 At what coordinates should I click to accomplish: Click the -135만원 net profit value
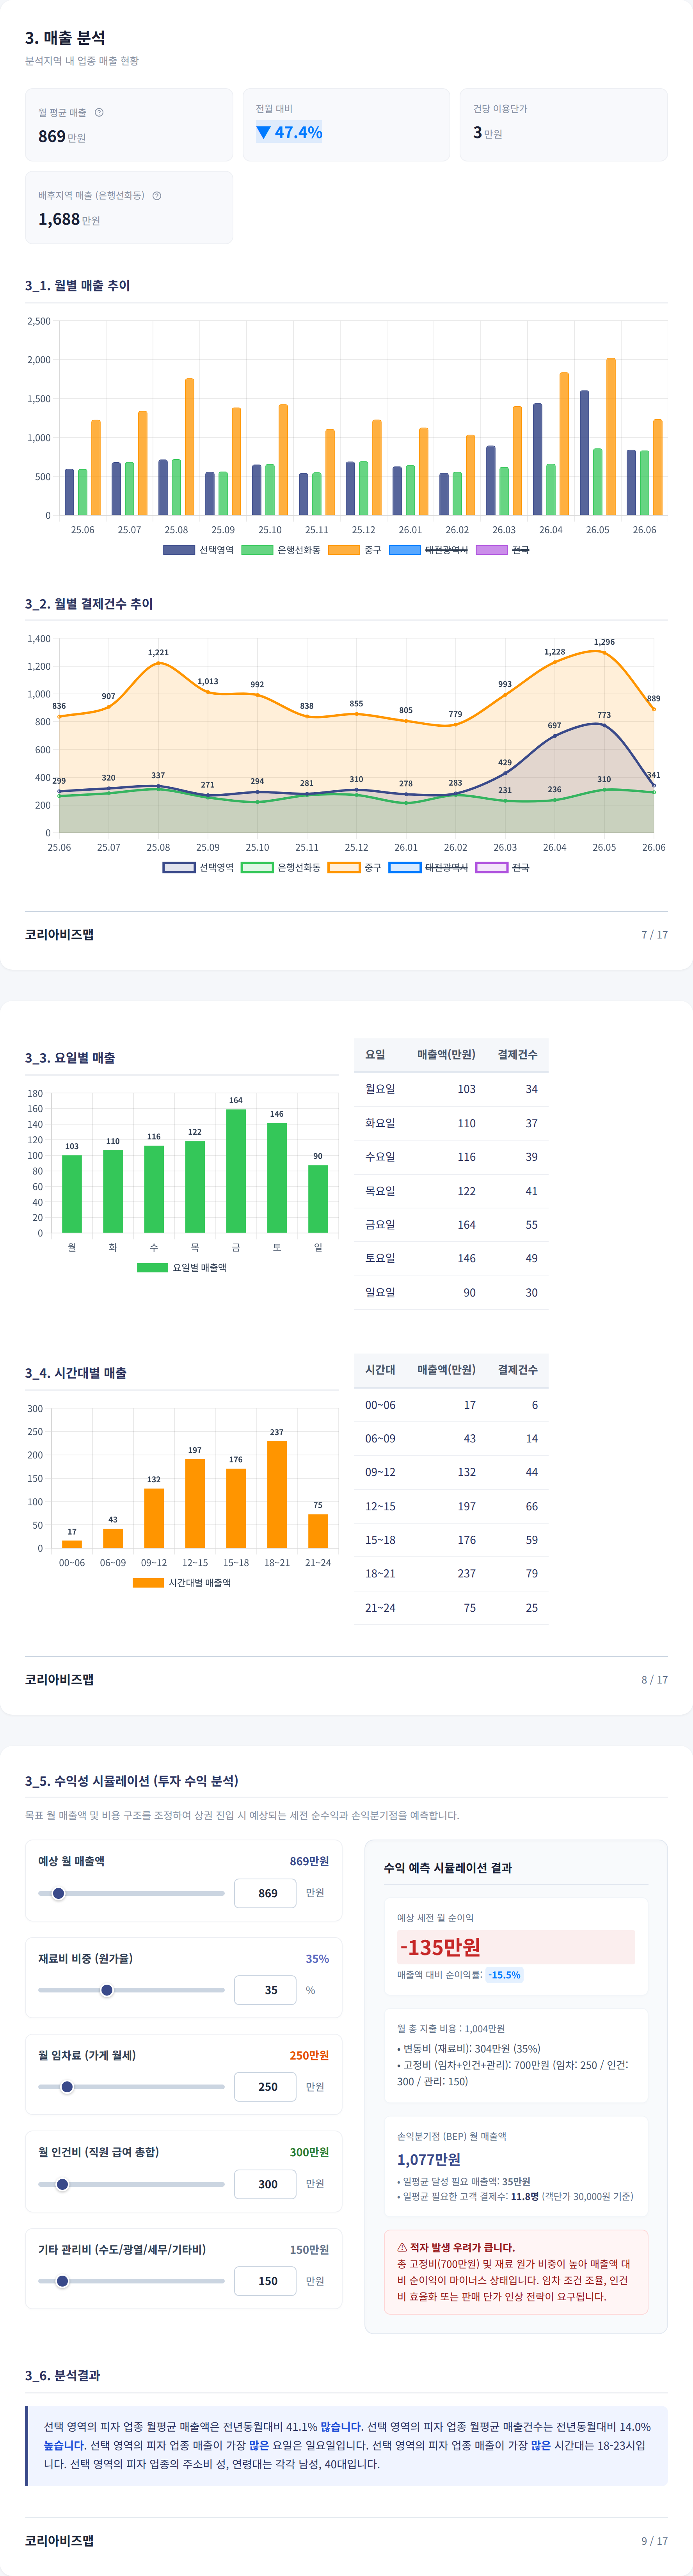(440, 1947)
